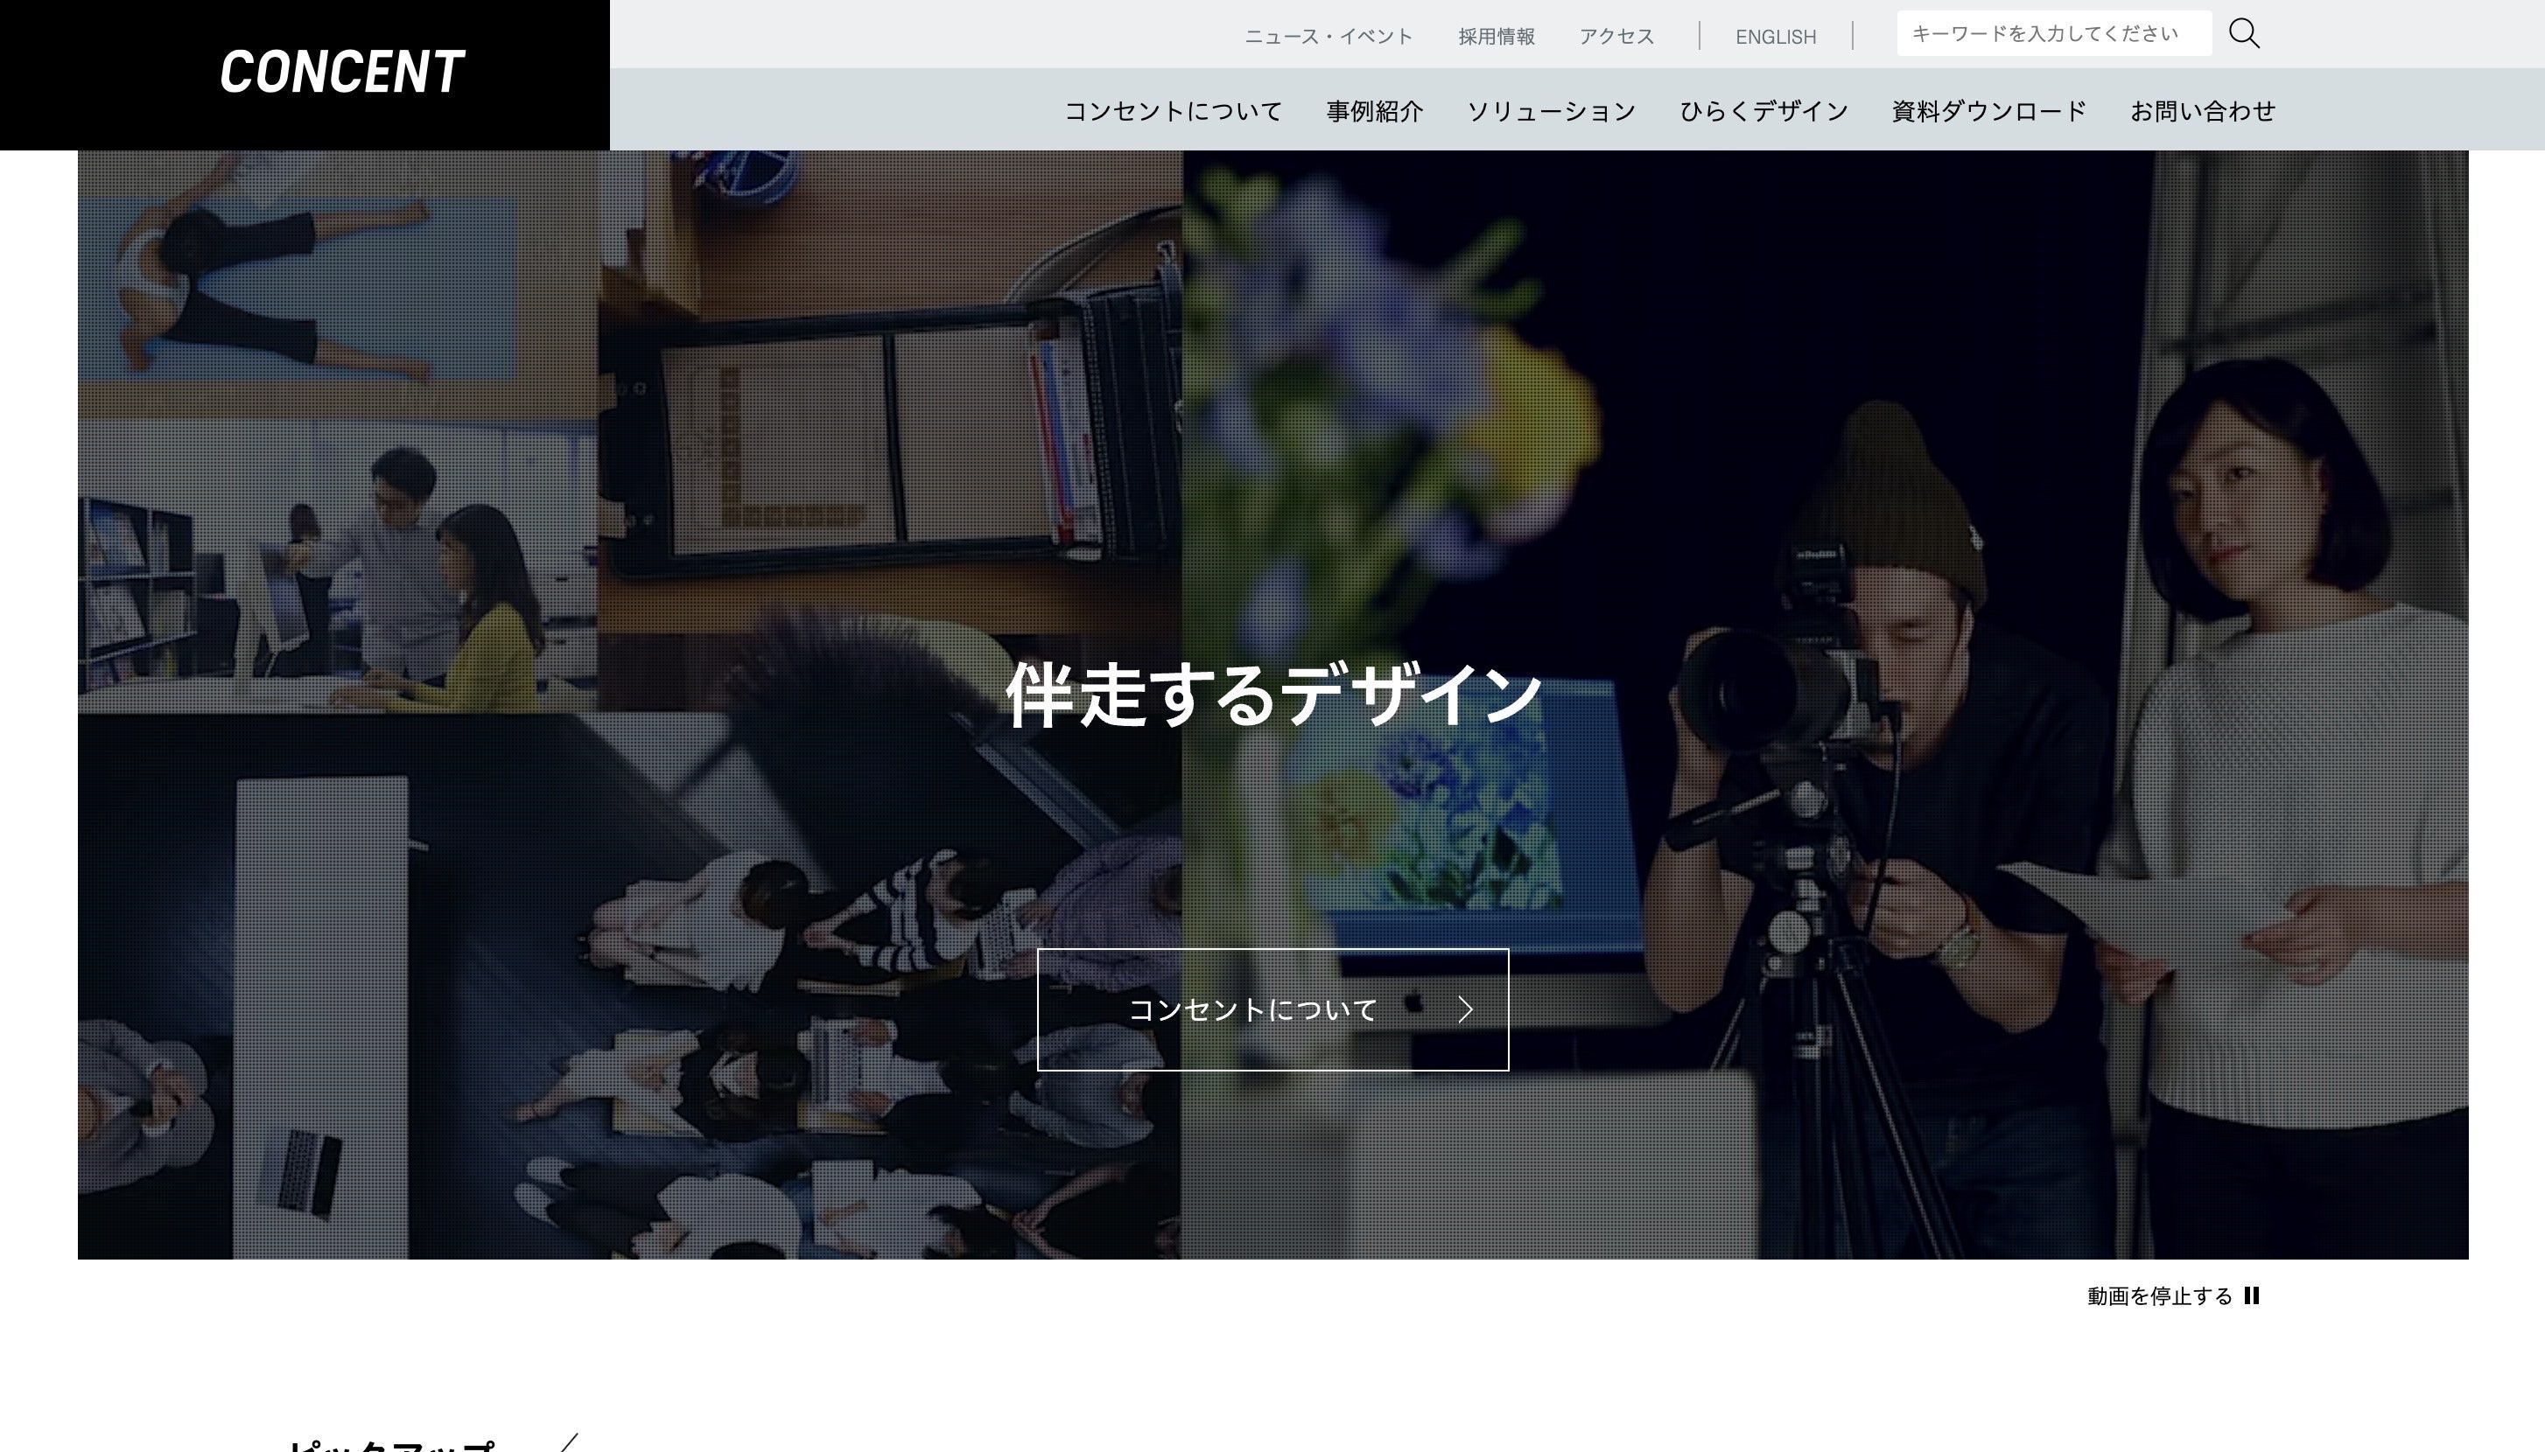Open ひらくデザイン menu item
The width and height of the screenshot is (2545, 1452).
point(1763,111)
